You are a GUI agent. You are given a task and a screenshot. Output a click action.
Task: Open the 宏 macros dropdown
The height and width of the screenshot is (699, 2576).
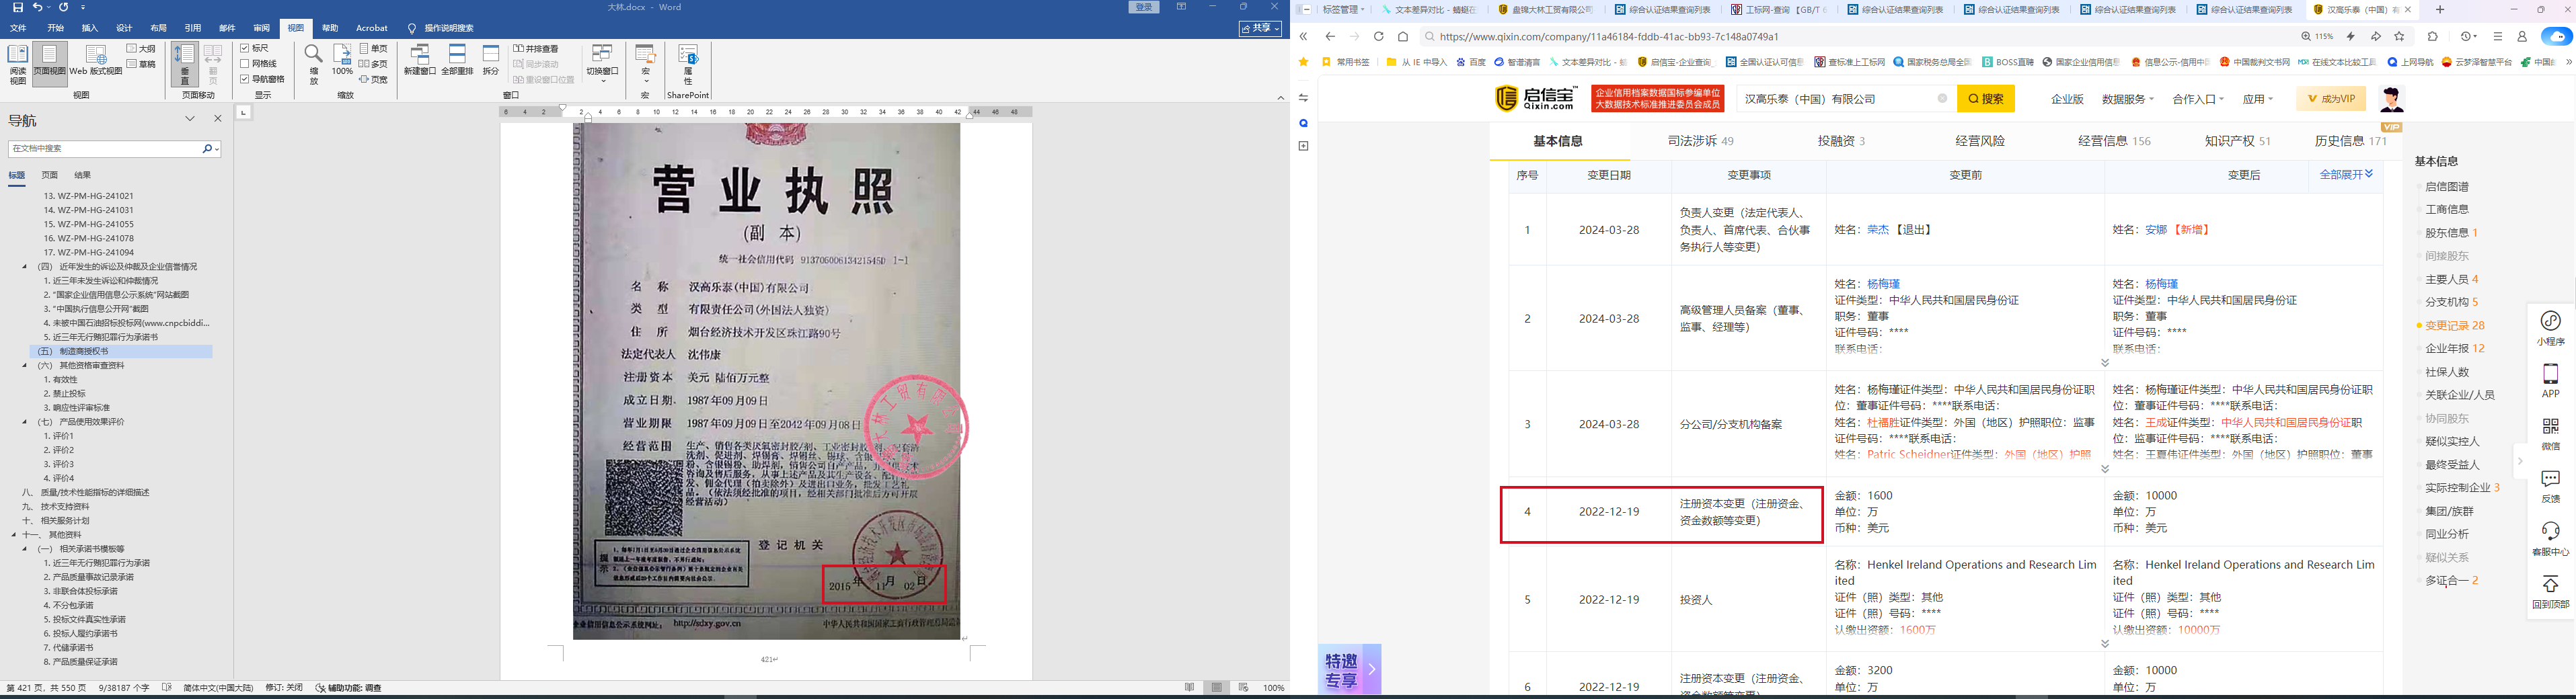click(x=646, y=64)
